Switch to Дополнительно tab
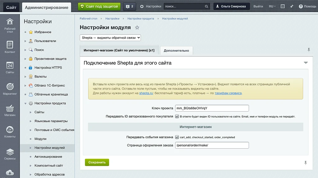 (x=176, y=50)
